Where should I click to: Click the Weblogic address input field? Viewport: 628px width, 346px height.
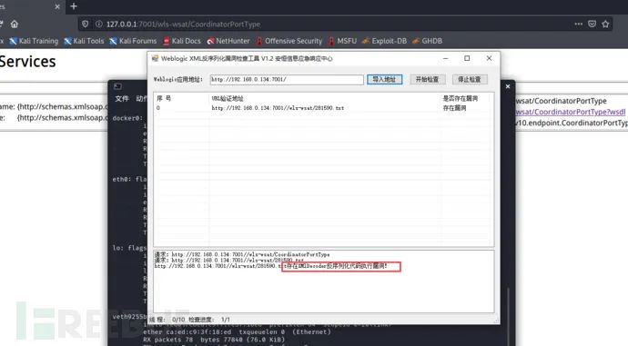pos(287,80)
